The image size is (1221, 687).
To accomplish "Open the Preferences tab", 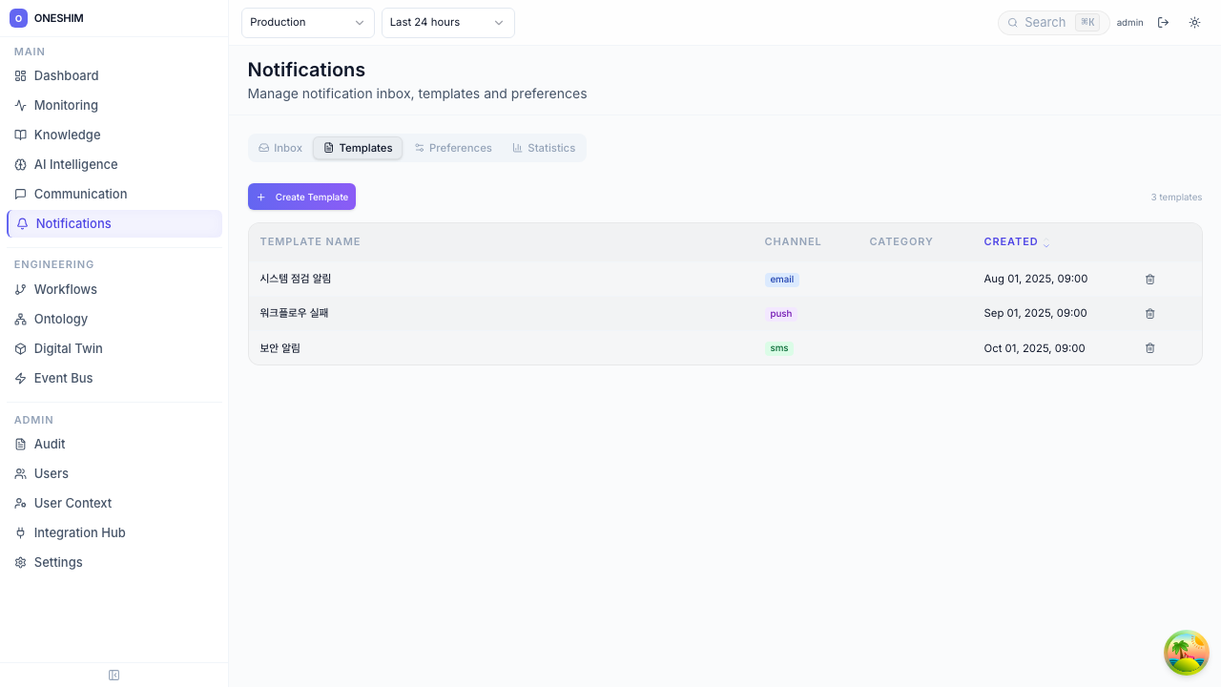I will click(453, 148).
